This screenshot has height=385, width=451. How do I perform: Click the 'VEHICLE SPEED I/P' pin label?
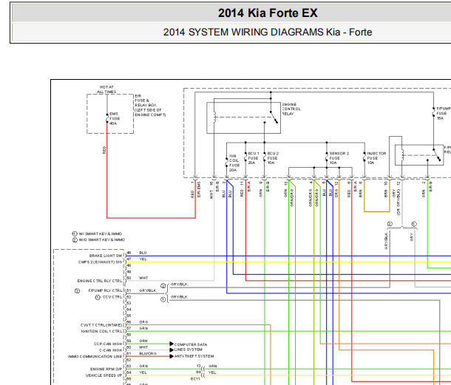point(104,375)
